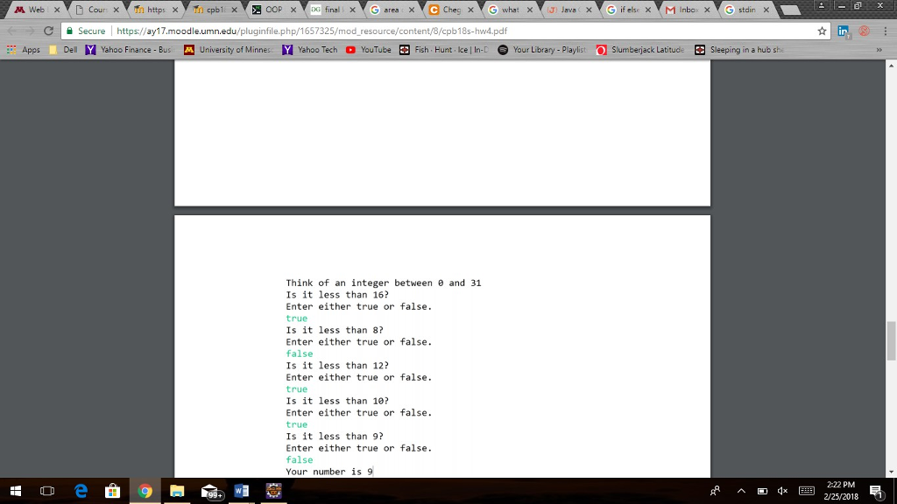The height and width of the screenshot is (504, 897).
Task: Expand hidden icons in the system tray
Action: [740, 491]
